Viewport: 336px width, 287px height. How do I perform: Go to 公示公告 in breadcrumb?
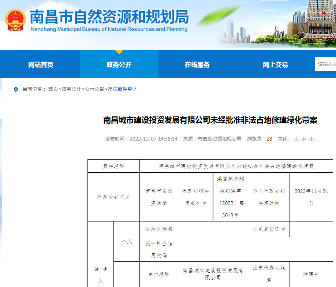94,89
